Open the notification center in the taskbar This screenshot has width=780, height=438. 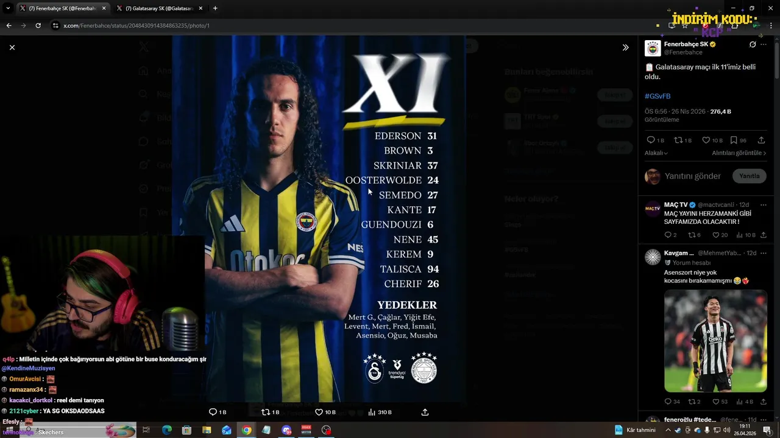[767, 430]
